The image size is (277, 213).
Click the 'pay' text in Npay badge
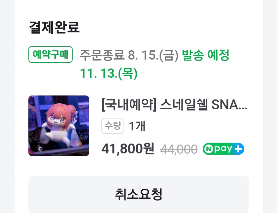pos(223,149)
